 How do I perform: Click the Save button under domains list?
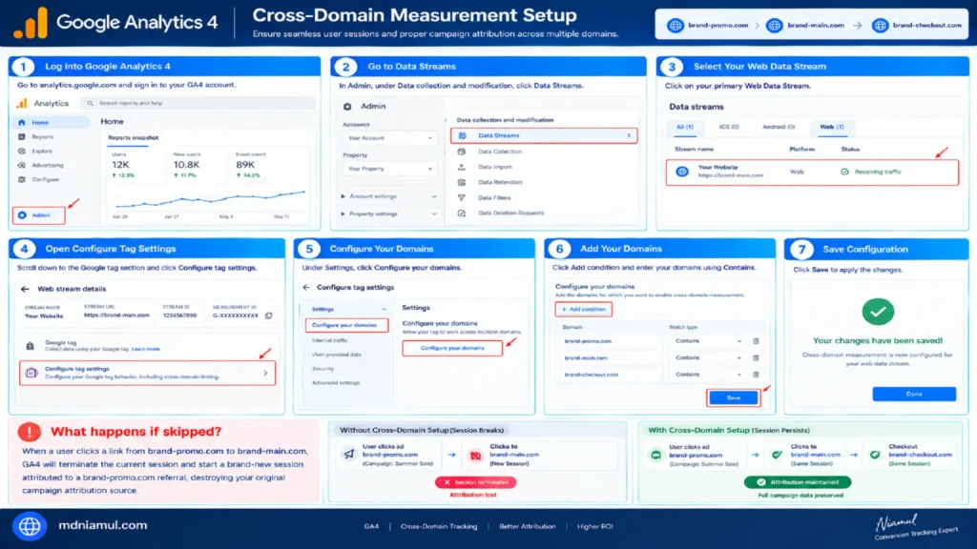(734, 397)
